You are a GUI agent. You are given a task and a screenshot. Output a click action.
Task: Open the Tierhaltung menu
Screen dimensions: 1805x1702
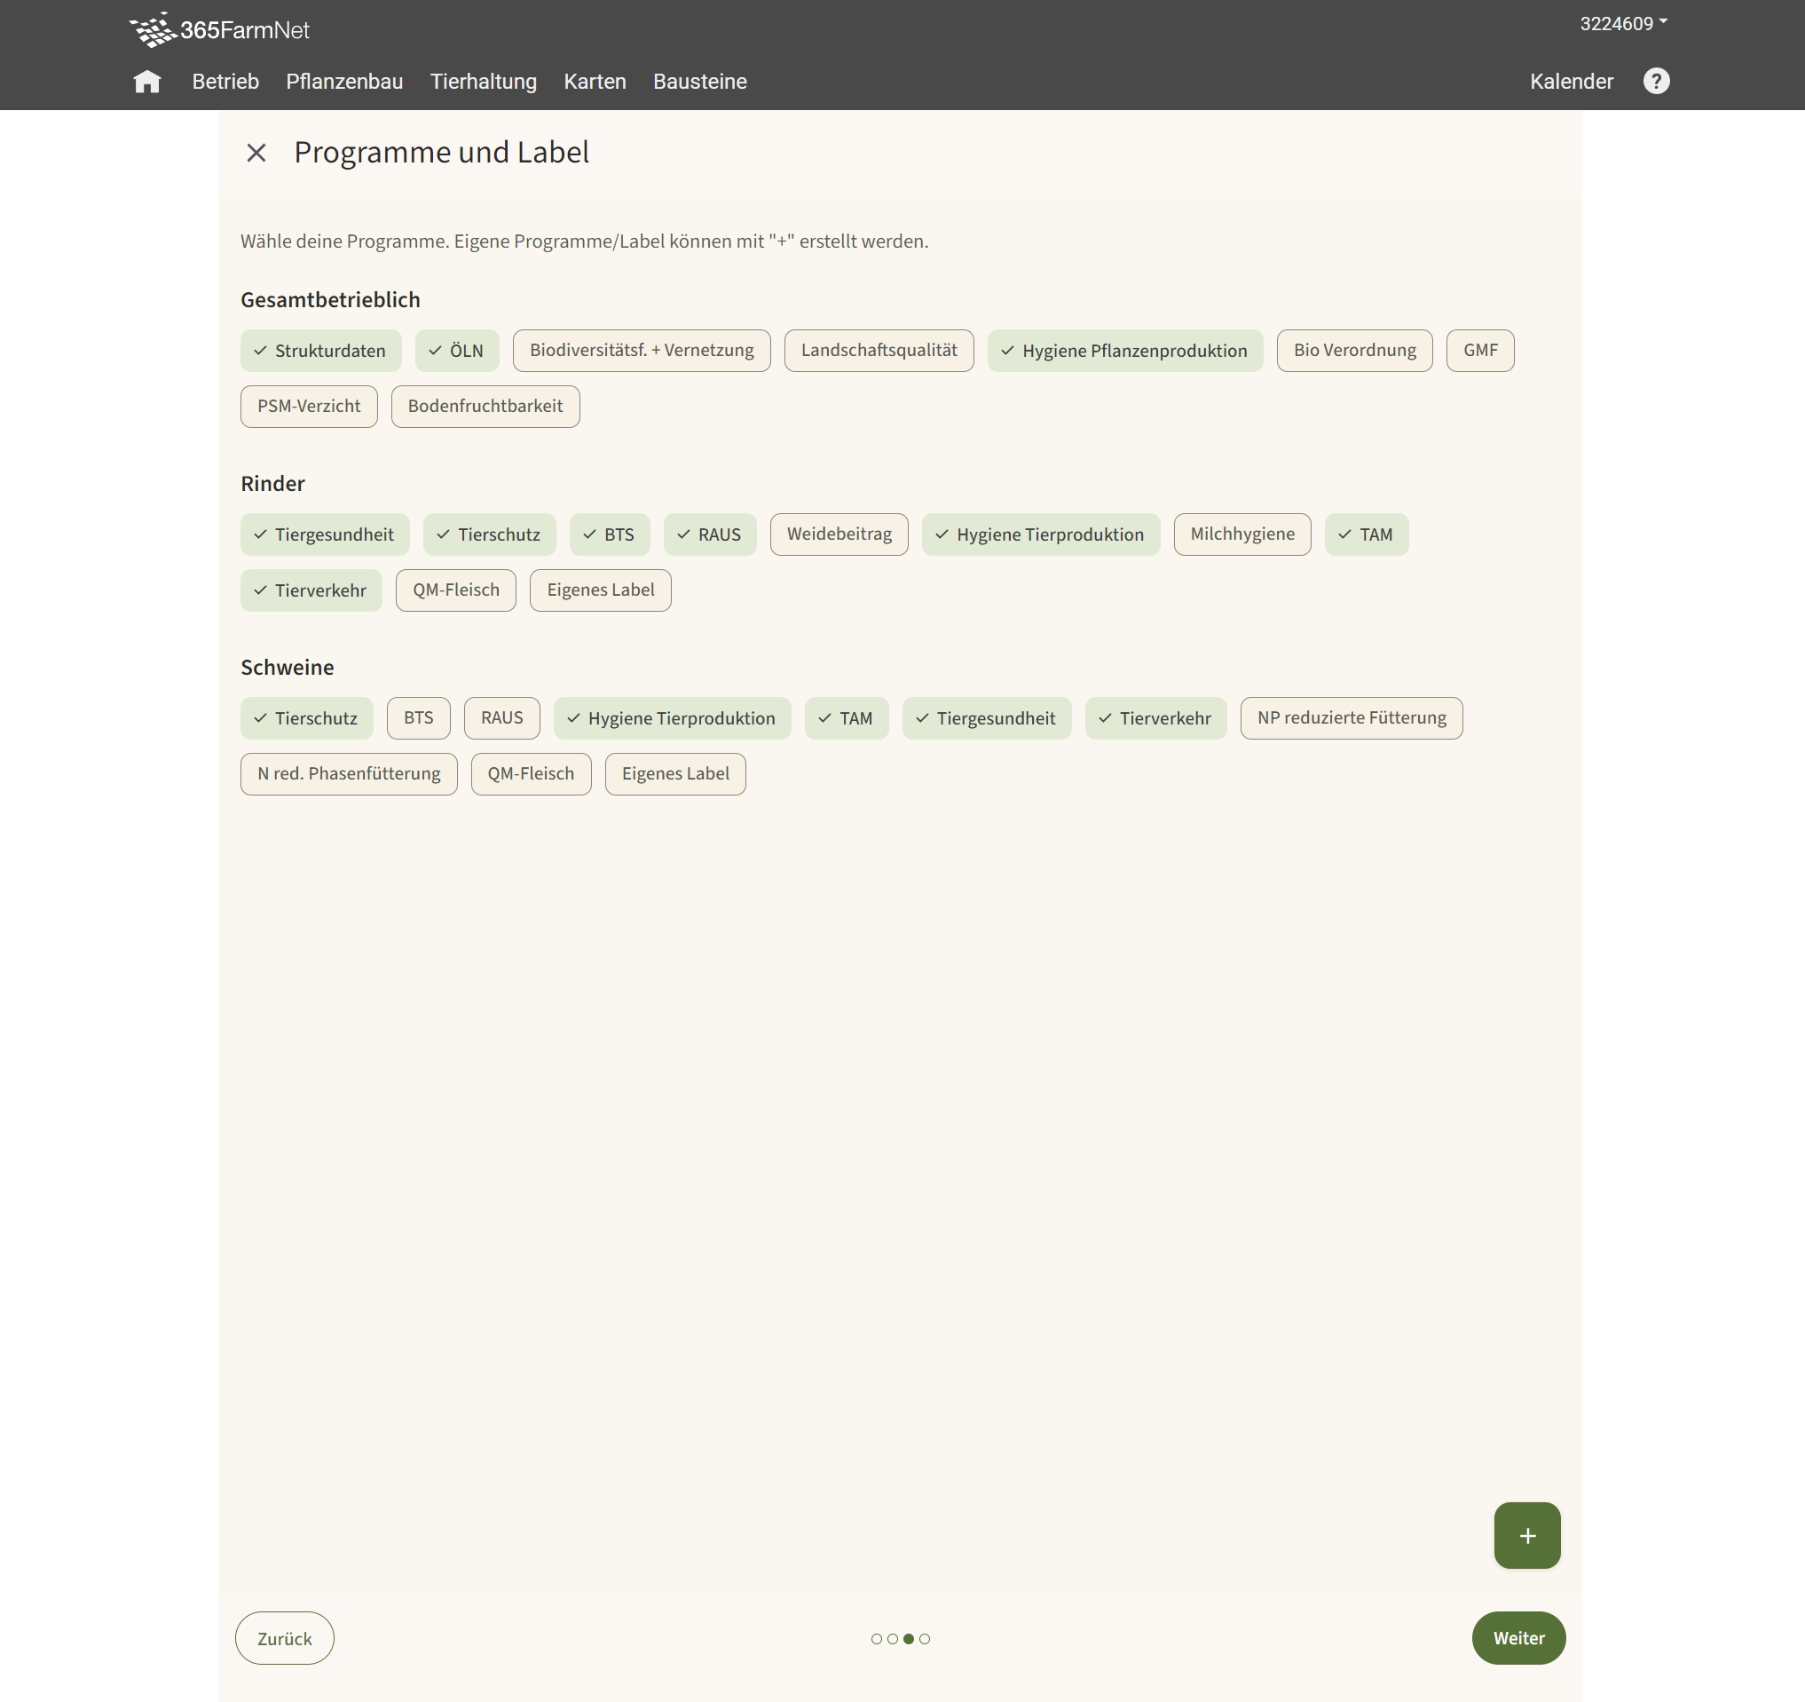(483, 82)
